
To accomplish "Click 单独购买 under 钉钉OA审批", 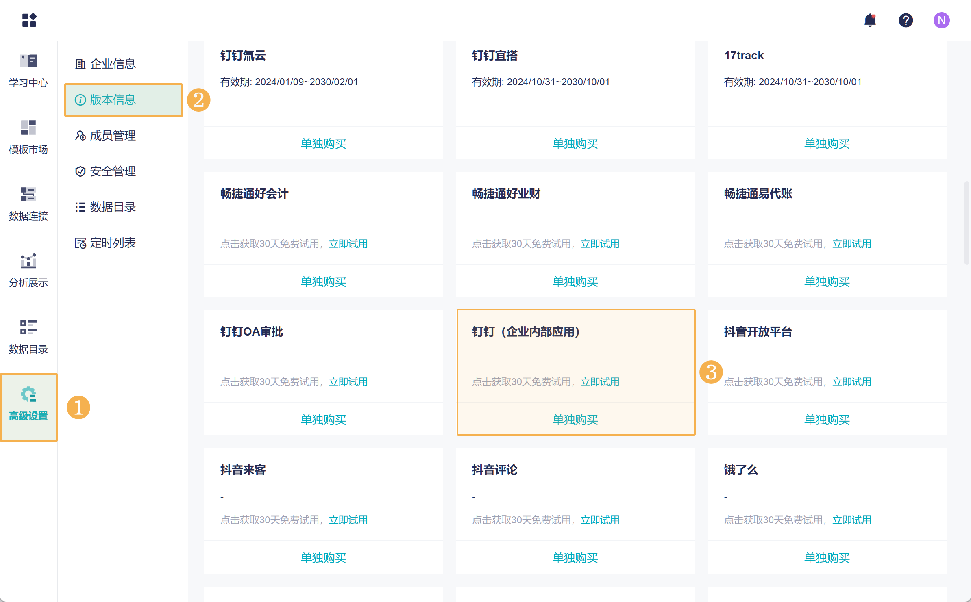I will pos(323,420).
